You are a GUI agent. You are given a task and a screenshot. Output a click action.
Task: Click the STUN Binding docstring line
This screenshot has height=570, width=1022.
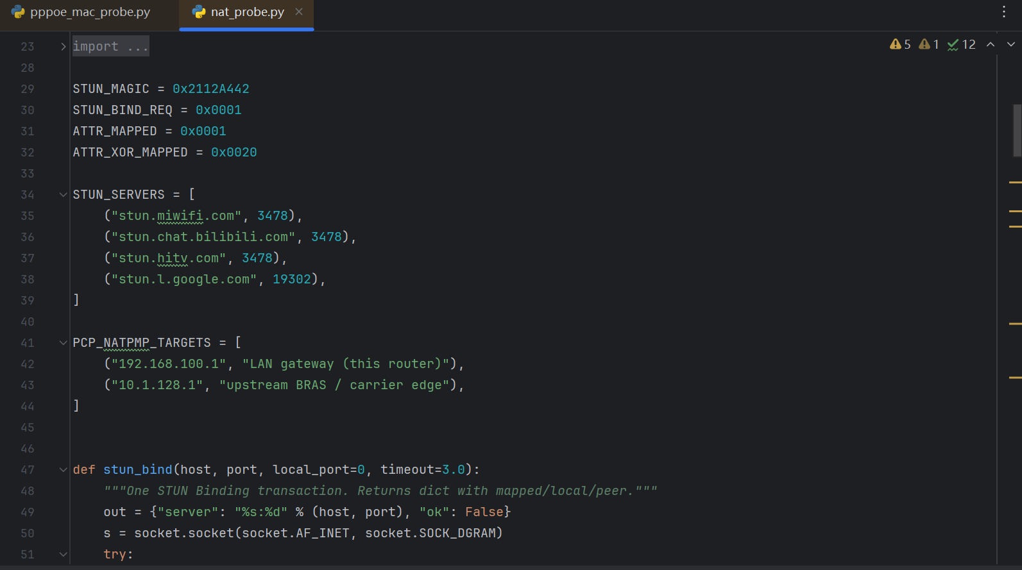(x=380, y=490)
